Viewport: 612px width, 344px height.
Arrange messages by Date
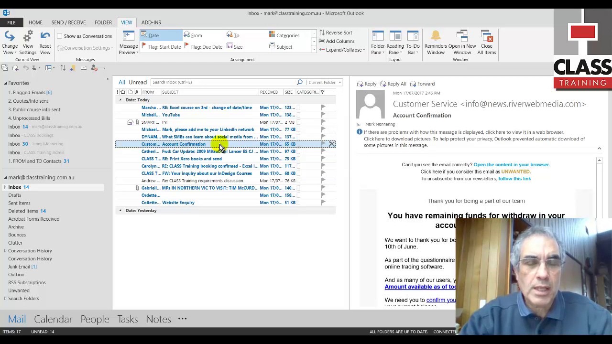click(x=161, y=35)
